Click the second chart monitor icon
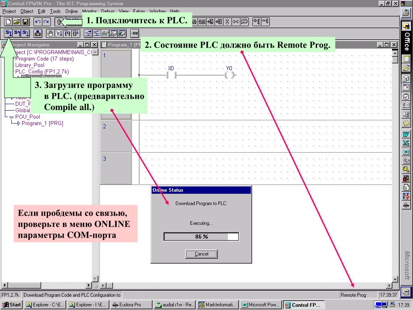 (x=122, y=33)
